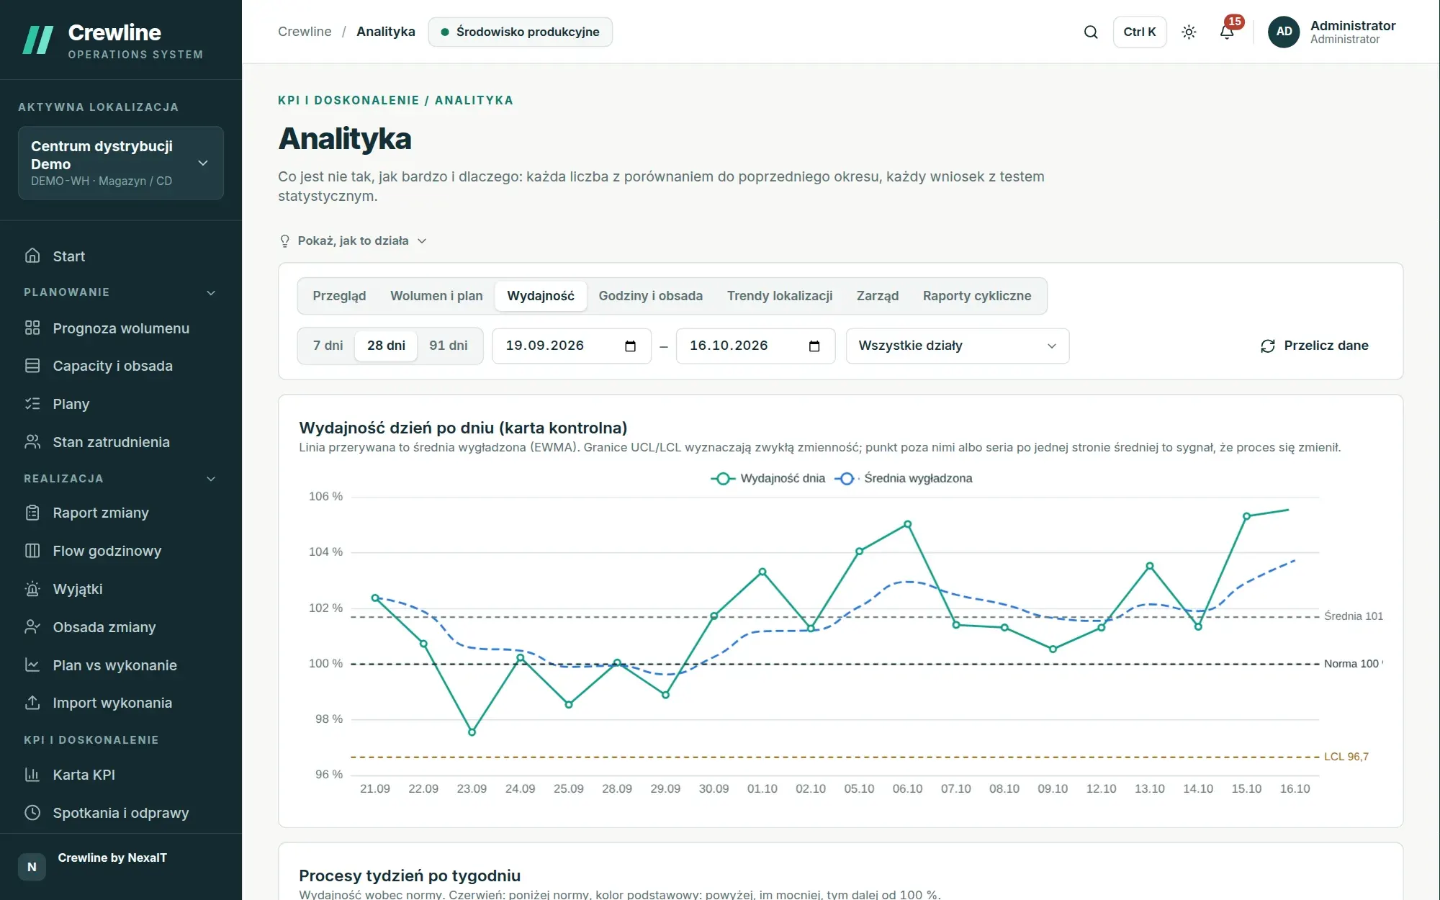
Task: Select the 7 dni range option
Action: [328, 346]
